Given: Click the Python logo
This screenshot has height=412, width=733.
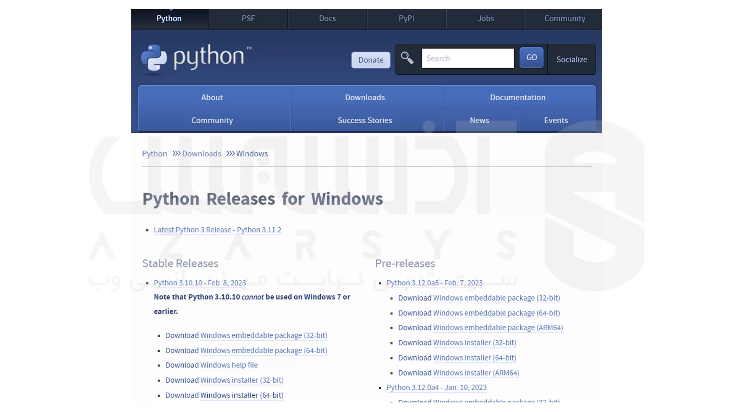Looking at the screenshot, I should point(195,58).
